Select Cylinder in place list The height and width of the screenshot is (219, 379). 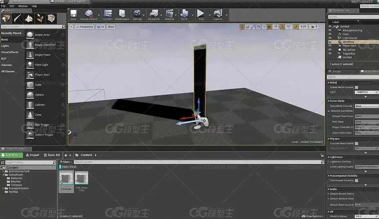[45, 105]
